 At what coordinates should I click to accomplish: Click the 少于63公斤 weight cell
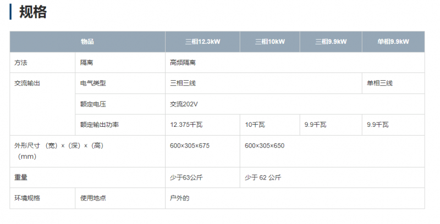(186, 177)
